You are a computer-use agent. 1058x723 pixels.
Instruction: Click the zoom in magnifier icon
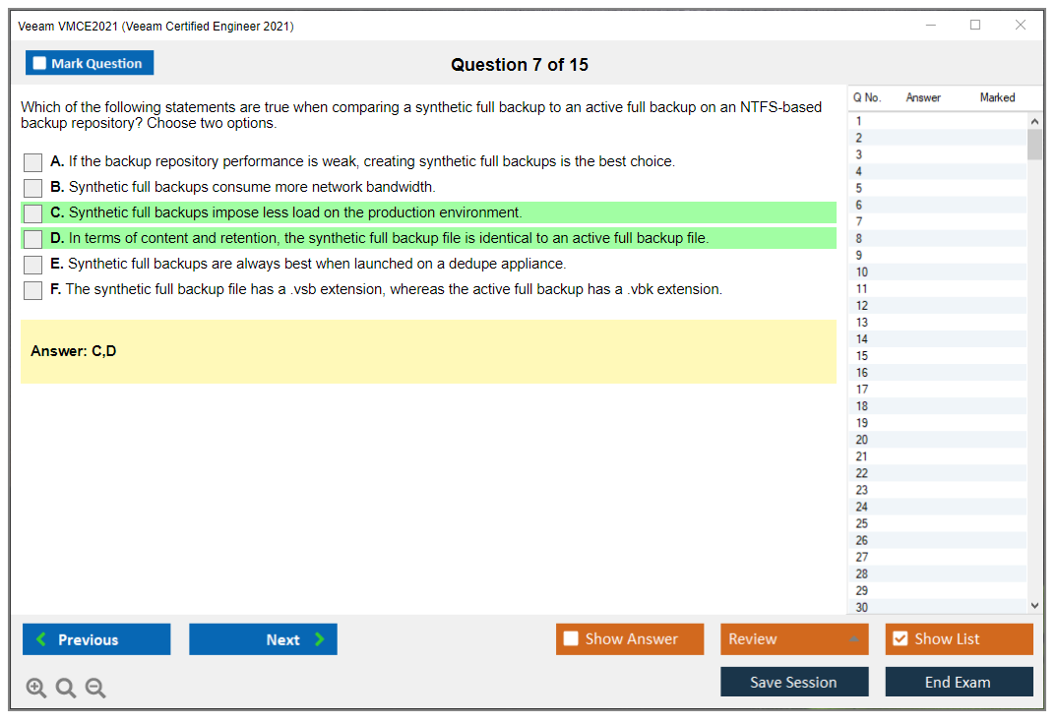click(36, 689)
